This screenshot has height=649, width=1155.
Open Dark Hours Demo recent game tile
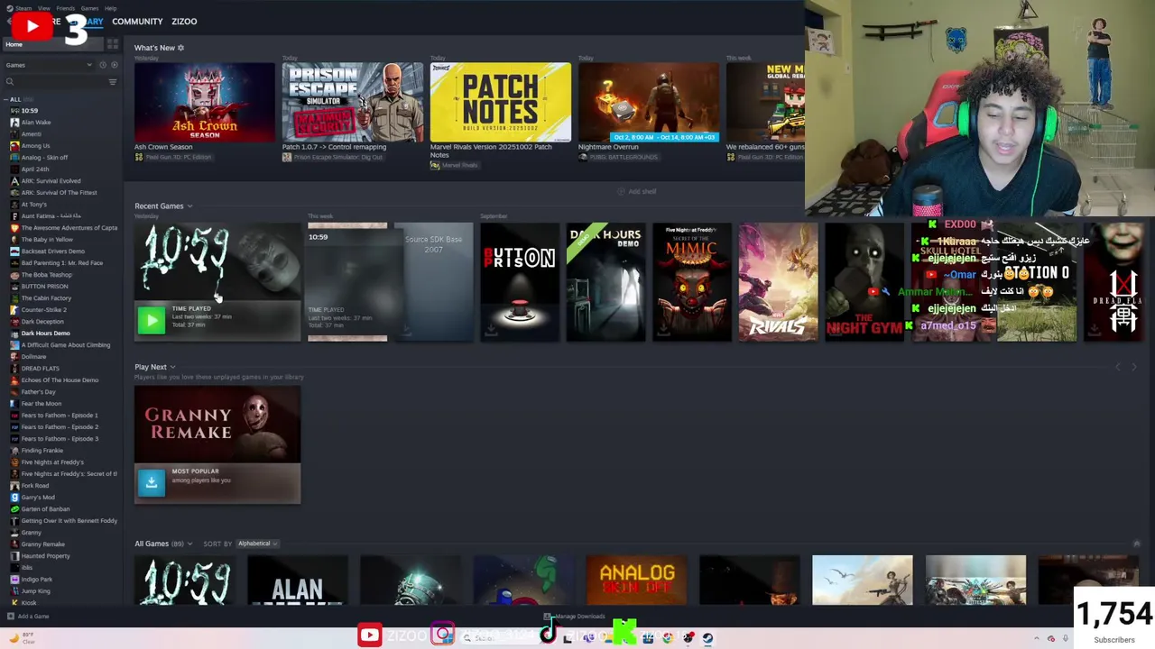[605, 282]
